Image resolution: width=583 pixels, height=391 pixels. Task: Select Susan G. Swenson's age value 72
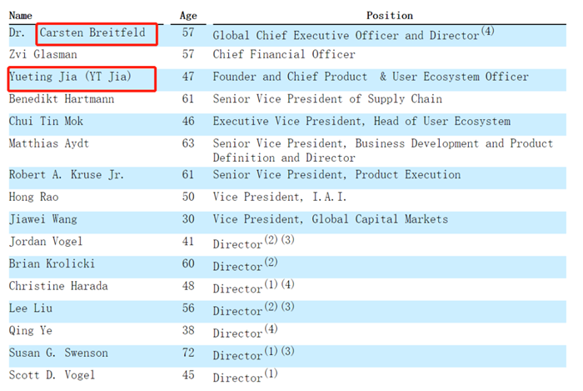click(x=188, y=353)
